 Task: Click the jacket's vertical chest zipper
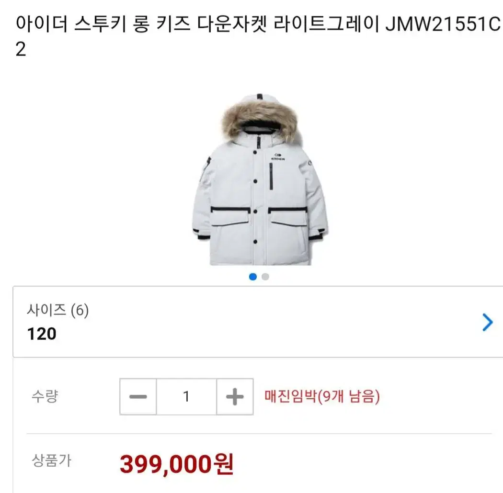[x=271, y=176]
